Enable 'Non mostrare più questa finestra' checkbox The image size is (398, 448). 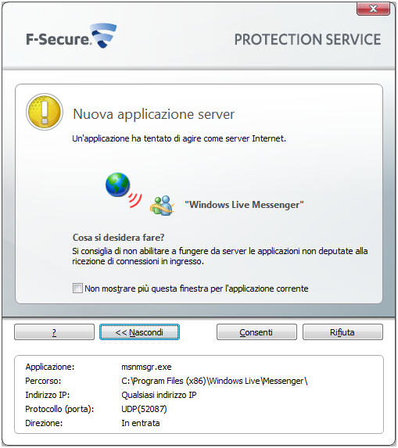click(77, 288)
